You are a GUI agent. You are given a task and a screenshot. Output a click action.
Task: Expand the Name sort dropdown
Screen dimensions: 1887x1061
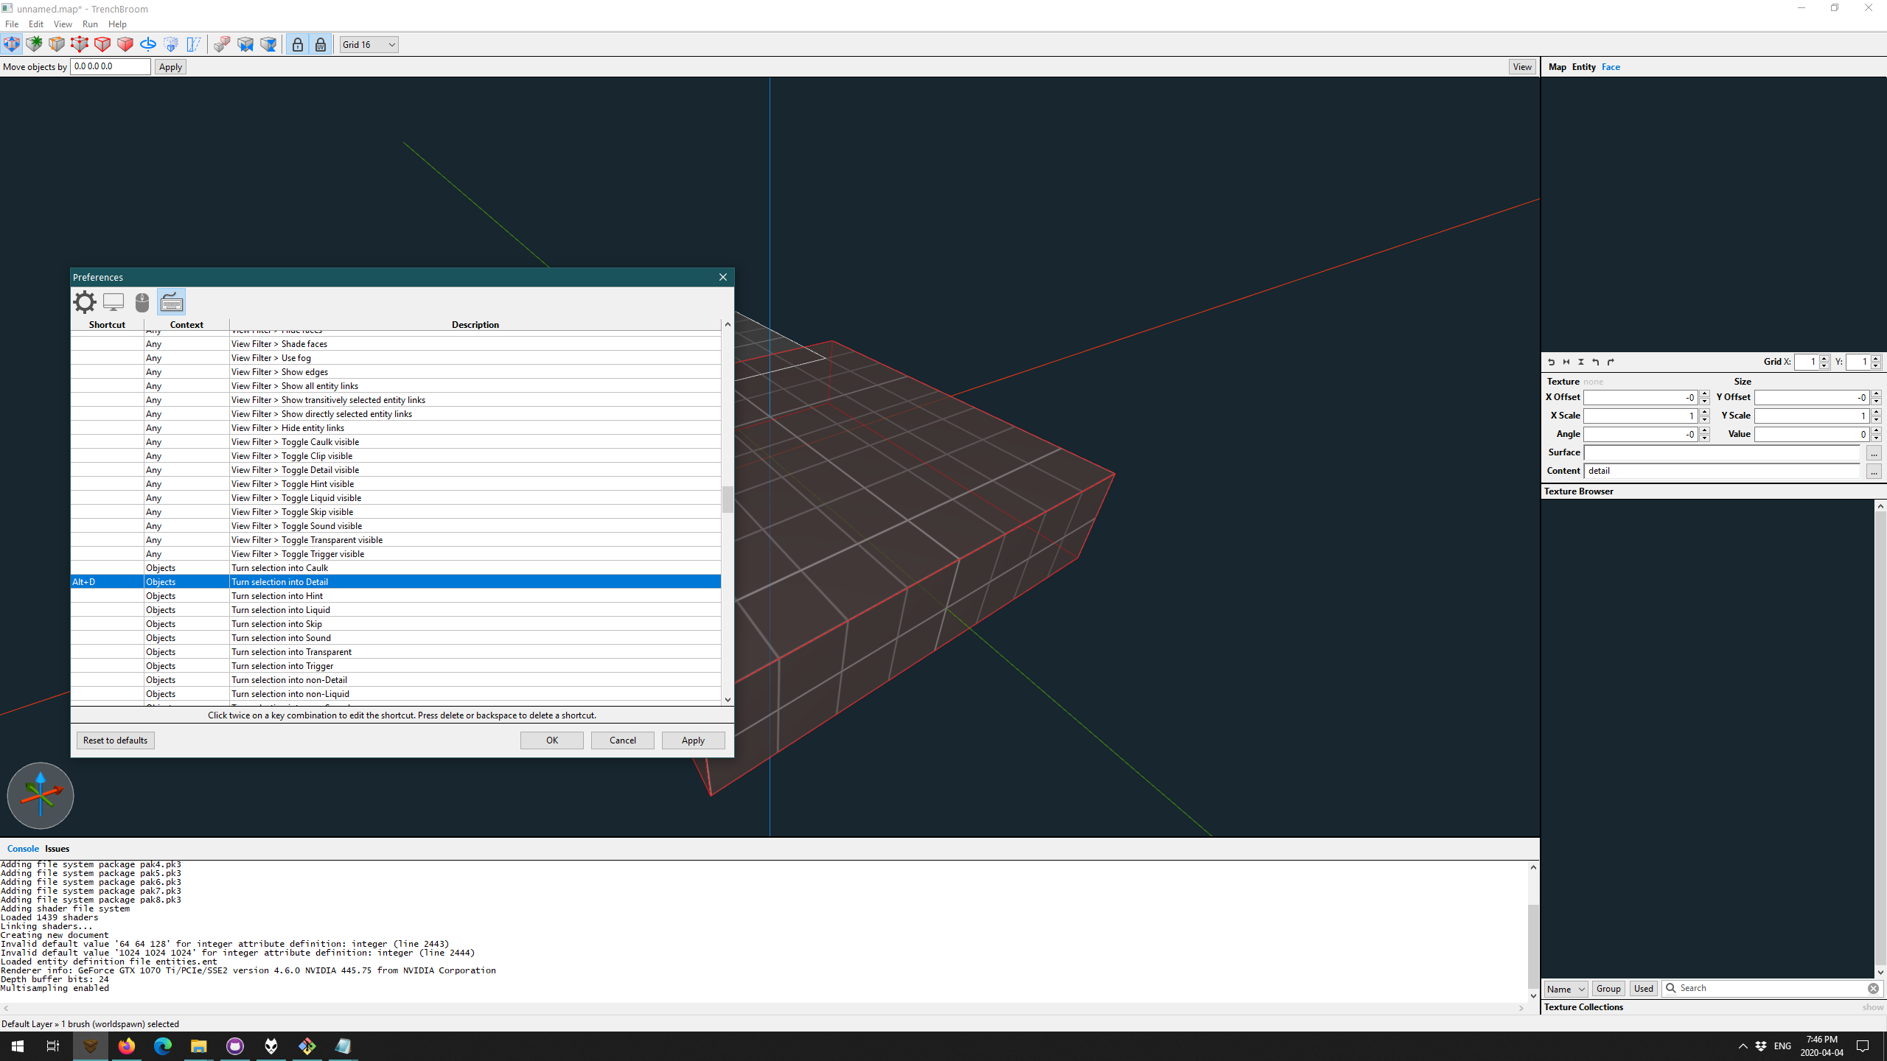tap(1565, 989)
